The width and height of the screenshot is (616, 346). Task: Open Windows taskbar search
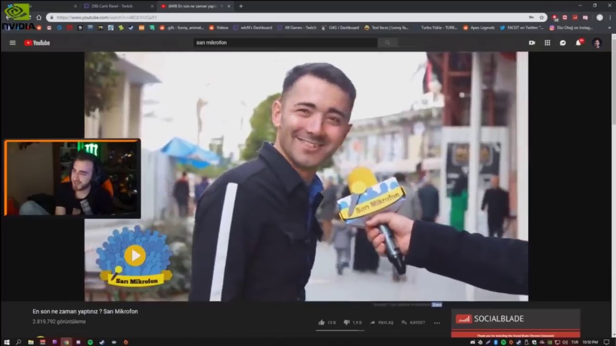tap(19, 342)
